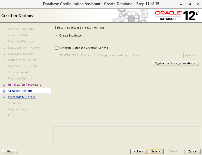Cancel the database creation wizard
This screenshot has width=202, height=155.
(x=192, y=152)
